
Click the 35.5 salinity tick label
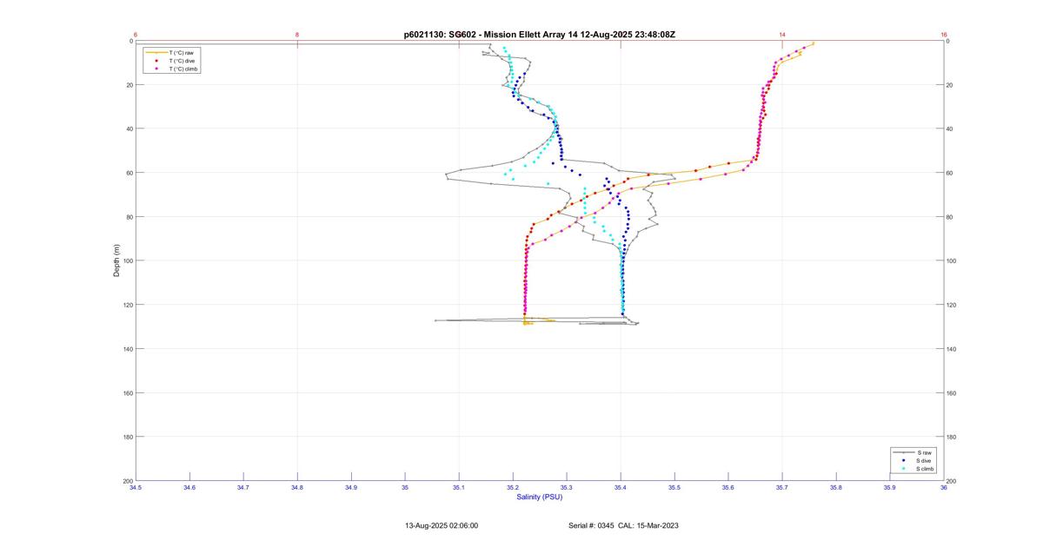point(674,488)
